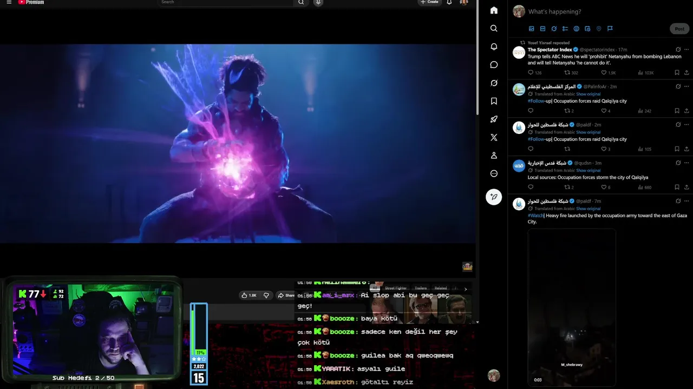Open X search from the sidebar
Screen dimensions: 693x389
click(x=494, y=28)
